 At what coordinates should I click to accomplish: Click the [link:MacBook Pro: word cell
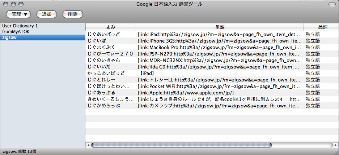[x=220, y=47]
